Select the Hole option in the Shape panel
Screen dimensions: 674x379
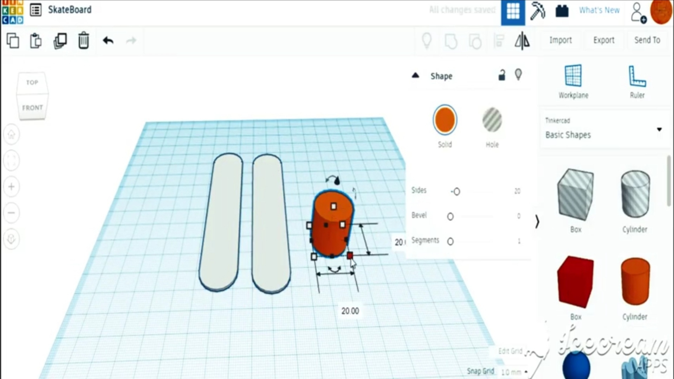pyautogui.click(x=492, y=120)
